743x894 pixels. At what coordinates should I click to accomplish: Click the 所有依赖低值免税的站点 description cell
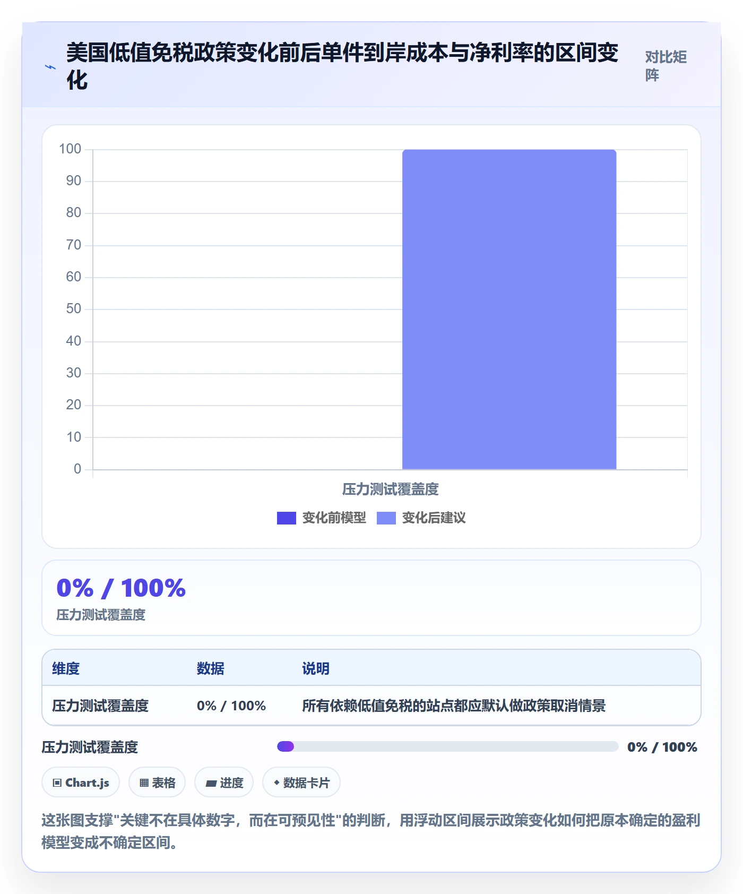pos(454,706)
